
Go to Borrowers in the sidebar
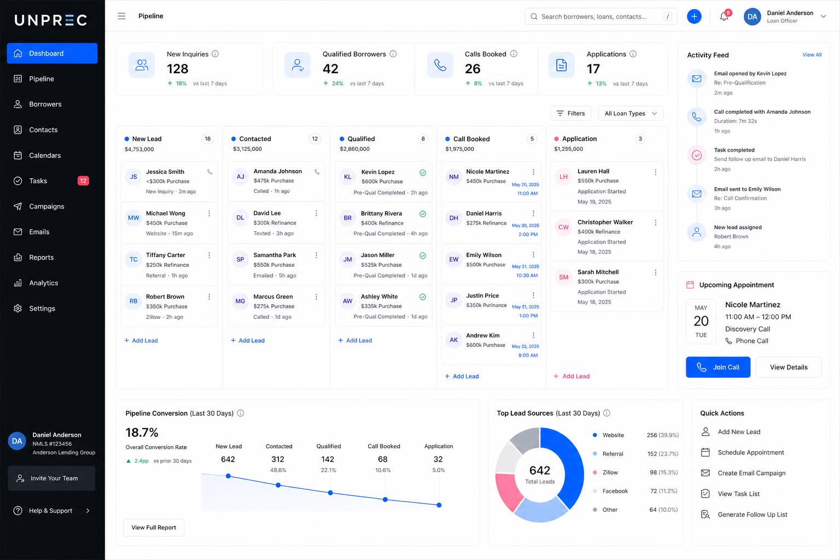[52, 104]
